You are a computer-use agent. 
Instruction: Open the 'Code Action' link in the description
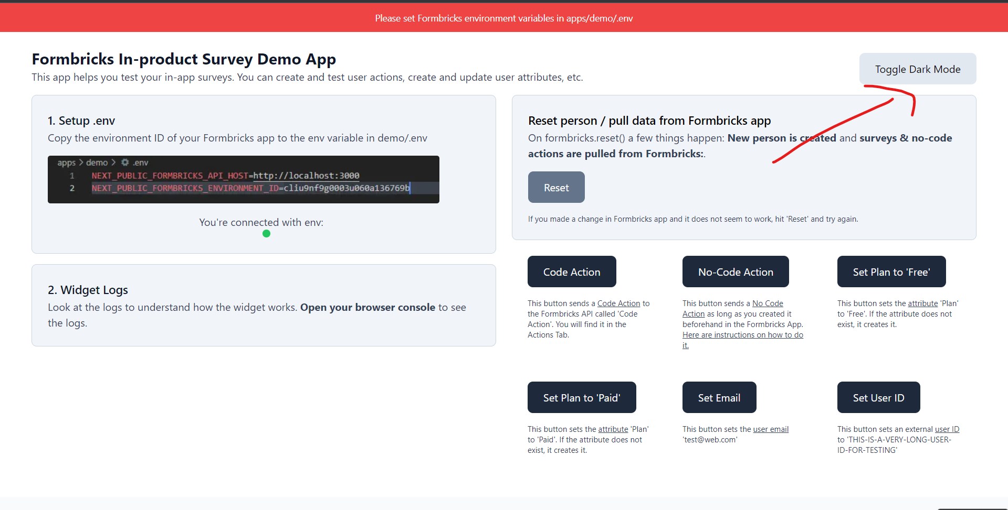pyautogui.click(x=618, y=303)
